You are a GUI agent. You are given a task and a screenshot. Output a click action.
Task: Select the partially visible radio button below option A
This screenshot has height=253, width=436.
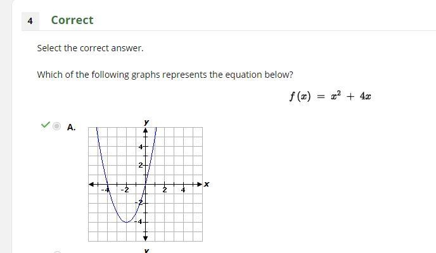(57, 252)
